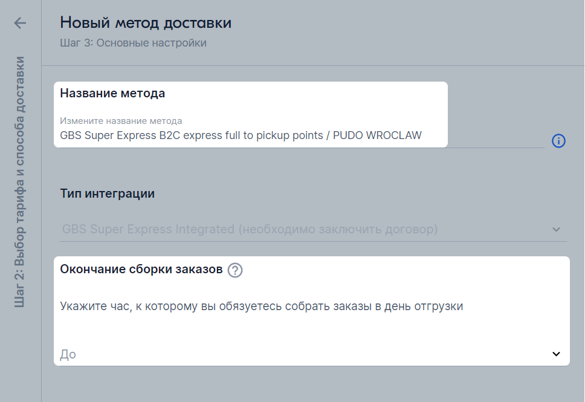Select Шаг 3: Основные настройки subtitle

coord(133,43)
